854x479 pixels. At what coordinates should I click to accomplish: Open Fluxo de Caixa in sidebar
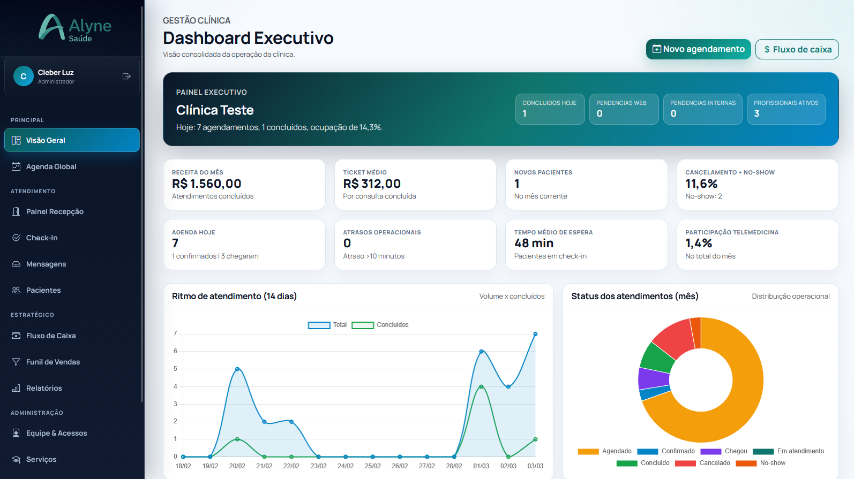click(51, 336)
